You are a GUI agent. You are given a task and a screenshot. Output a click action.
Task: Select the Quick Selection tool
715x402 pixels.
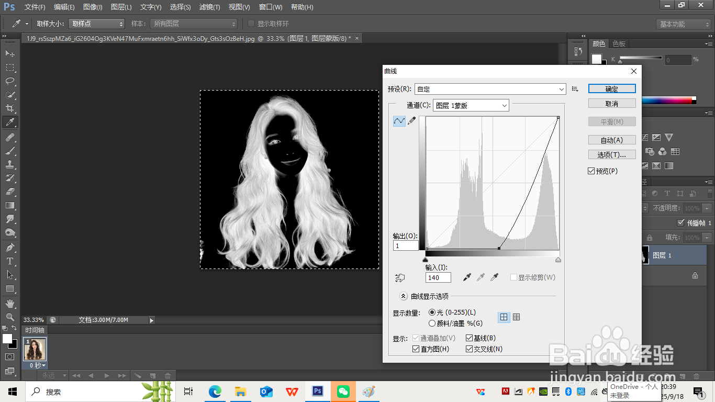coord(10,95)
